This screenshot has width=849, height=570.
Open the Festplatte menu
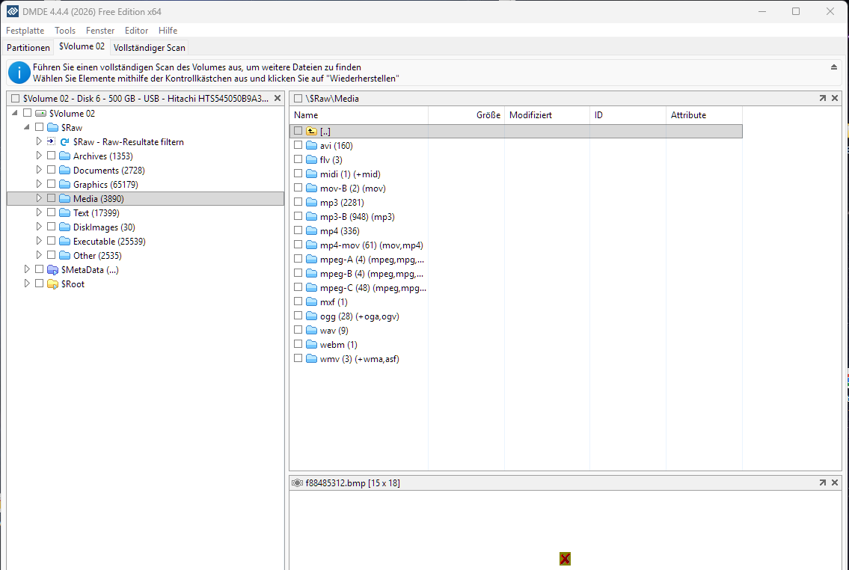click(25, 31)
